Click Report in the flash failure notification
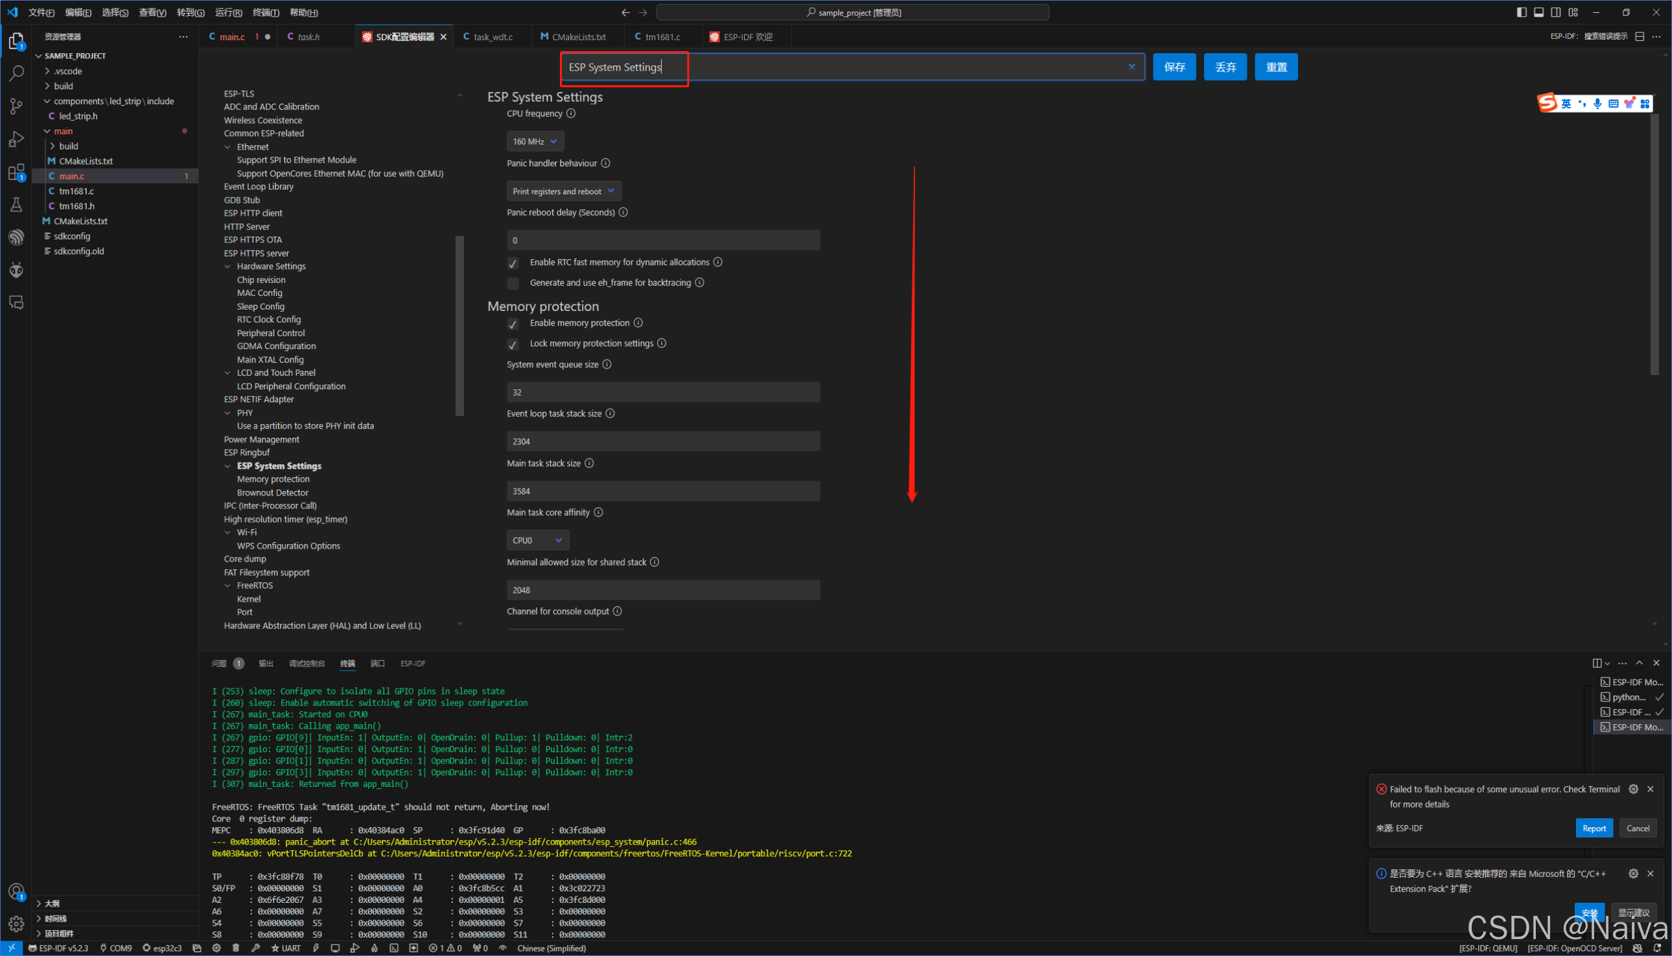Viewport: 1672px width, 956px height. coord(1594,828)
